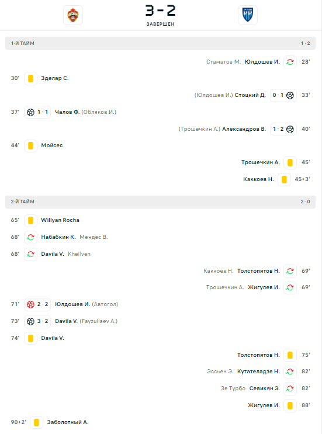Open player Кутателадзе Н. link
322x434 pixels.
(259, 371)
